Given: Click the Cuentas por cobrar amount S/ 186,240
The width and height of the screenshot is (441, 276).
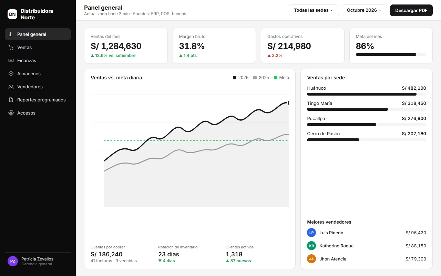Looking at the screenshot, I should pyautogui.click(x=106, y=254).
